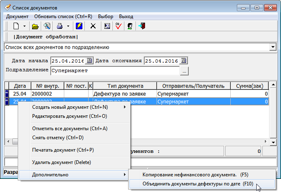Click the lightning bolt refresh icon
The image size is (281, 192).
(x=79, y=26)
